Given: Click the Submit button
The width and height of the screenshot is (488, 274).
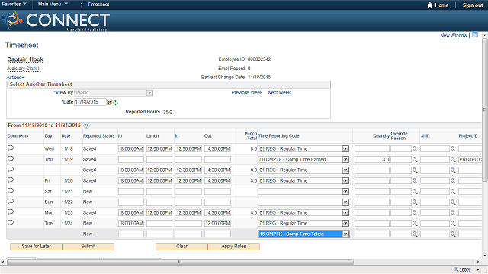Looking at the screenshot, I should pyautogui.click(x=88, y=247).
